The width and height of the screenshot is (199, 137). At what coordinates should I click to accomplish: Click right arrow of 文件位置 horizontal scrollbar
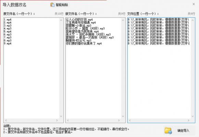tap(188, 120)
